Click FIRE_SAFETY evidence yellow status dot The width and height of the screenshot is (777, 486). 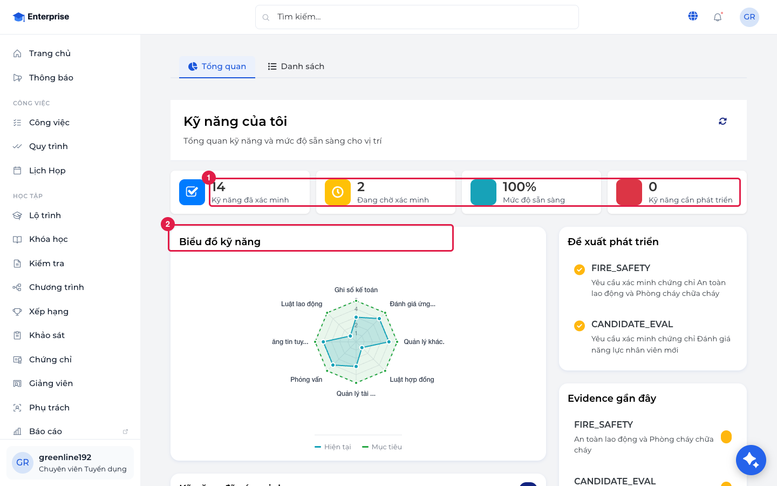pos(726,437)
